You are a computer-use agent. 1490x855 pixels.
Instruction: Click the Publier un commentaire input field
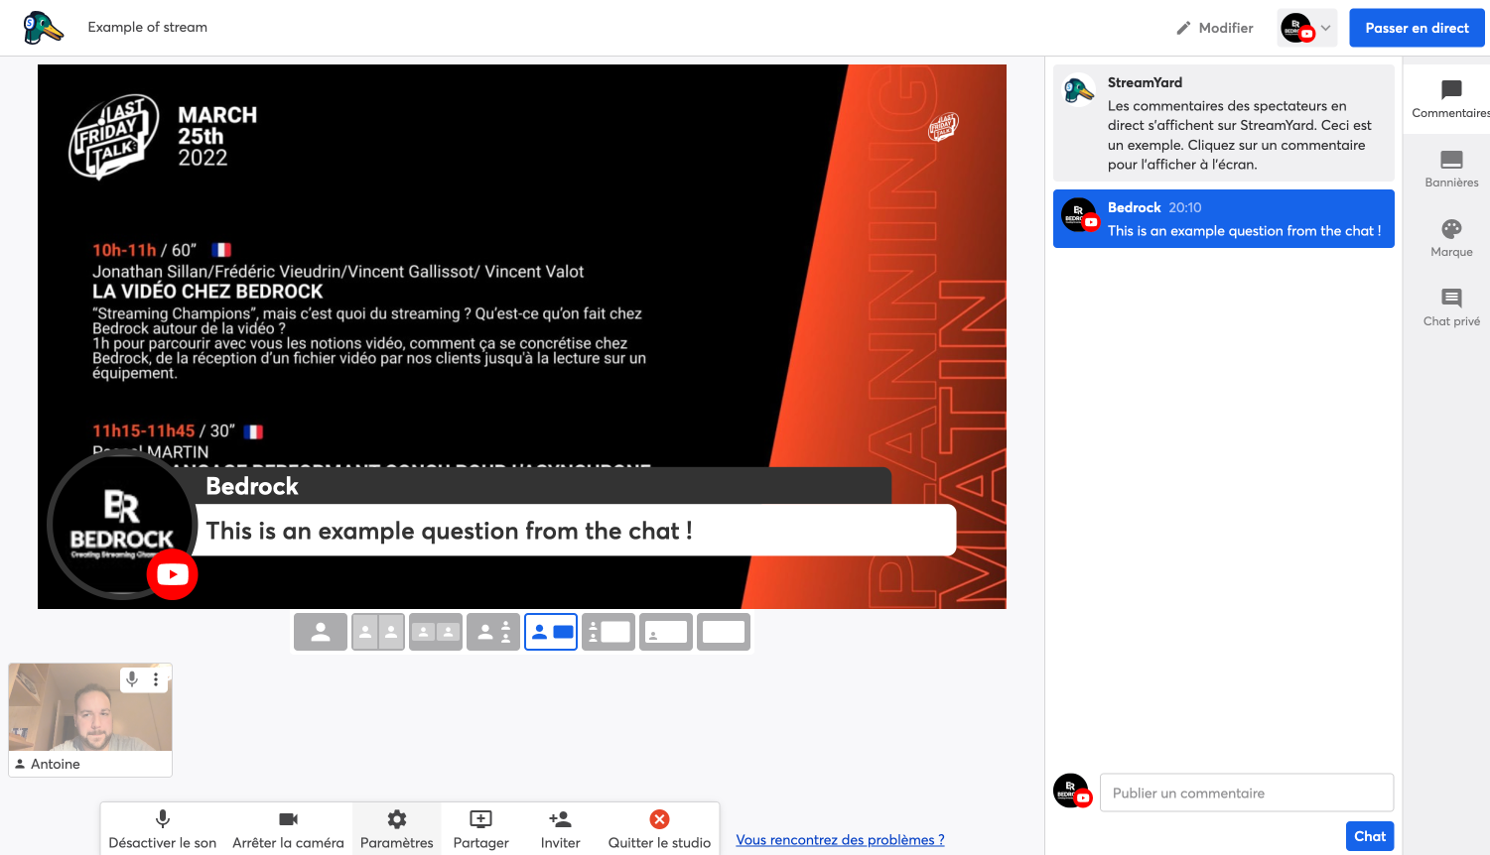coord(1246,793)
